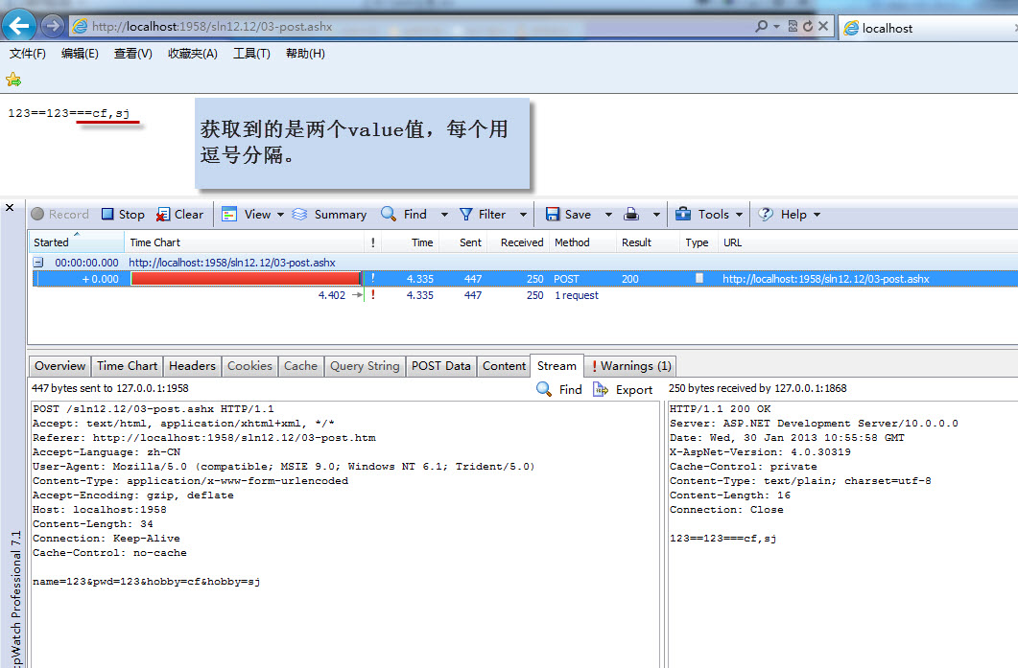The width and height of the screenshot is (1018, 668).
Task: Close the HttpWatch panel with X
Action: click(10, 208)
